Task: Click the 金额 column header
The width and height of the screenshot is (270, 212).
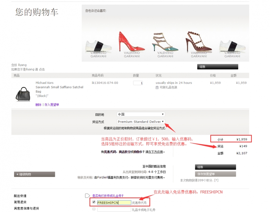Action: (234, 75)
